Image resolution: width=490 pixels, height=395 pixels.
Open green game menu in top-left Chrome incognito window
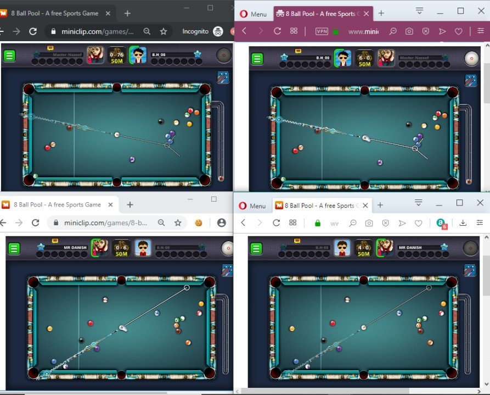tap(9, 55)
